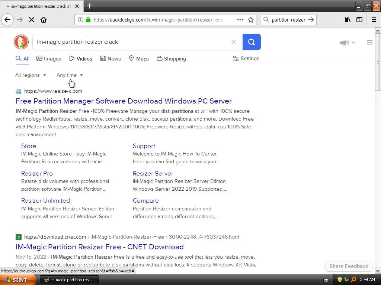Open the Support sitelink
Viewport: 381px width, 285px height.
coord(144,146)
